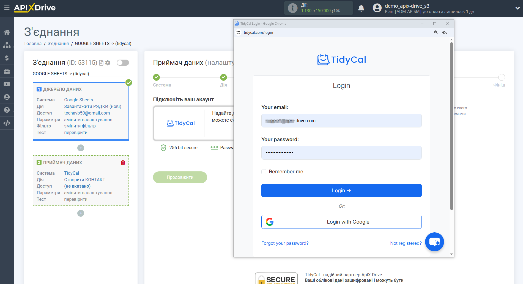This screenshot has width=523, height=284.
Task: Open the TidyCal support chat bubble
Action: [434, 242]
